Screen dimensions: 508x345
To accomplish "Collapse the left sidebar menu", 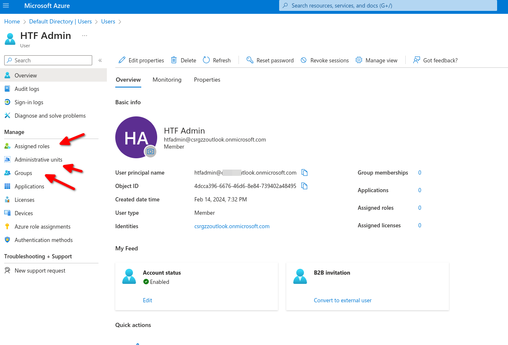I will coord(100,60).
